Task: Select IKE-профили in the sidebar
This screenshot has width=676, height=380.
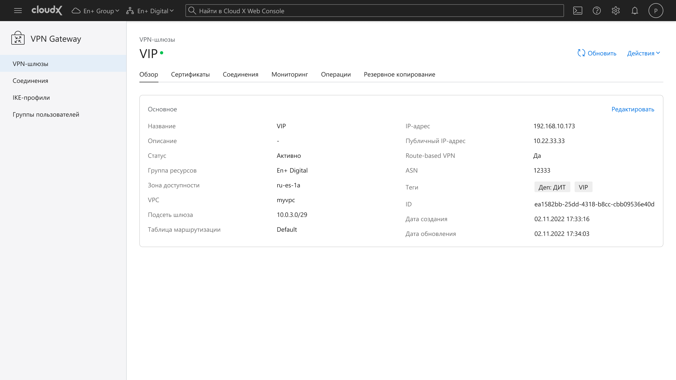Action: click(31, 98)
